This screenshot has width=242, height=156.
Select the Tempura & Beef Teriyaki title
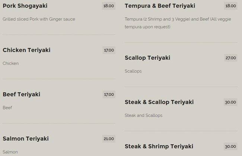pos(160,6)
